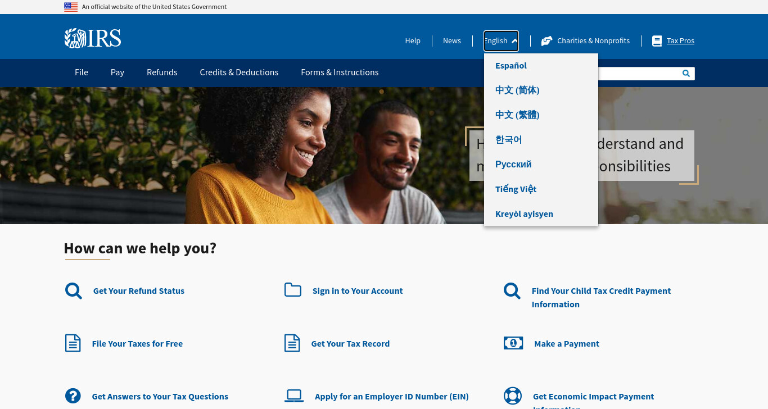This screenshot has height=409, width=768.
Task: Click the US flag icon in banner
Action: [x=71, y=7]
